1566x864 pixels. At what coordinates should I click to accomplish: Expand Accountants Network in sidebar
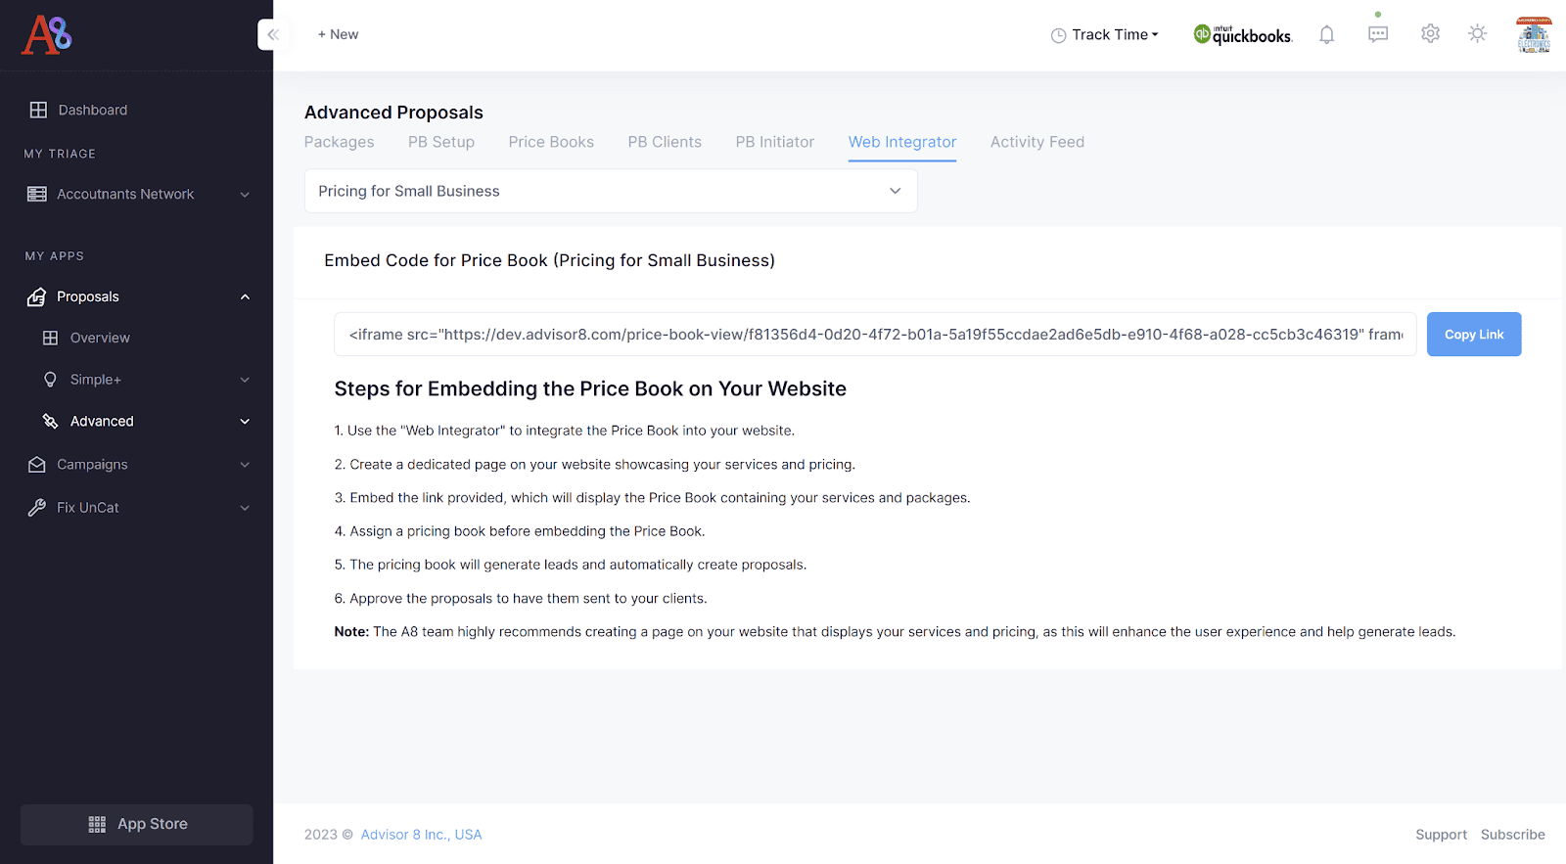pos(137,195)
